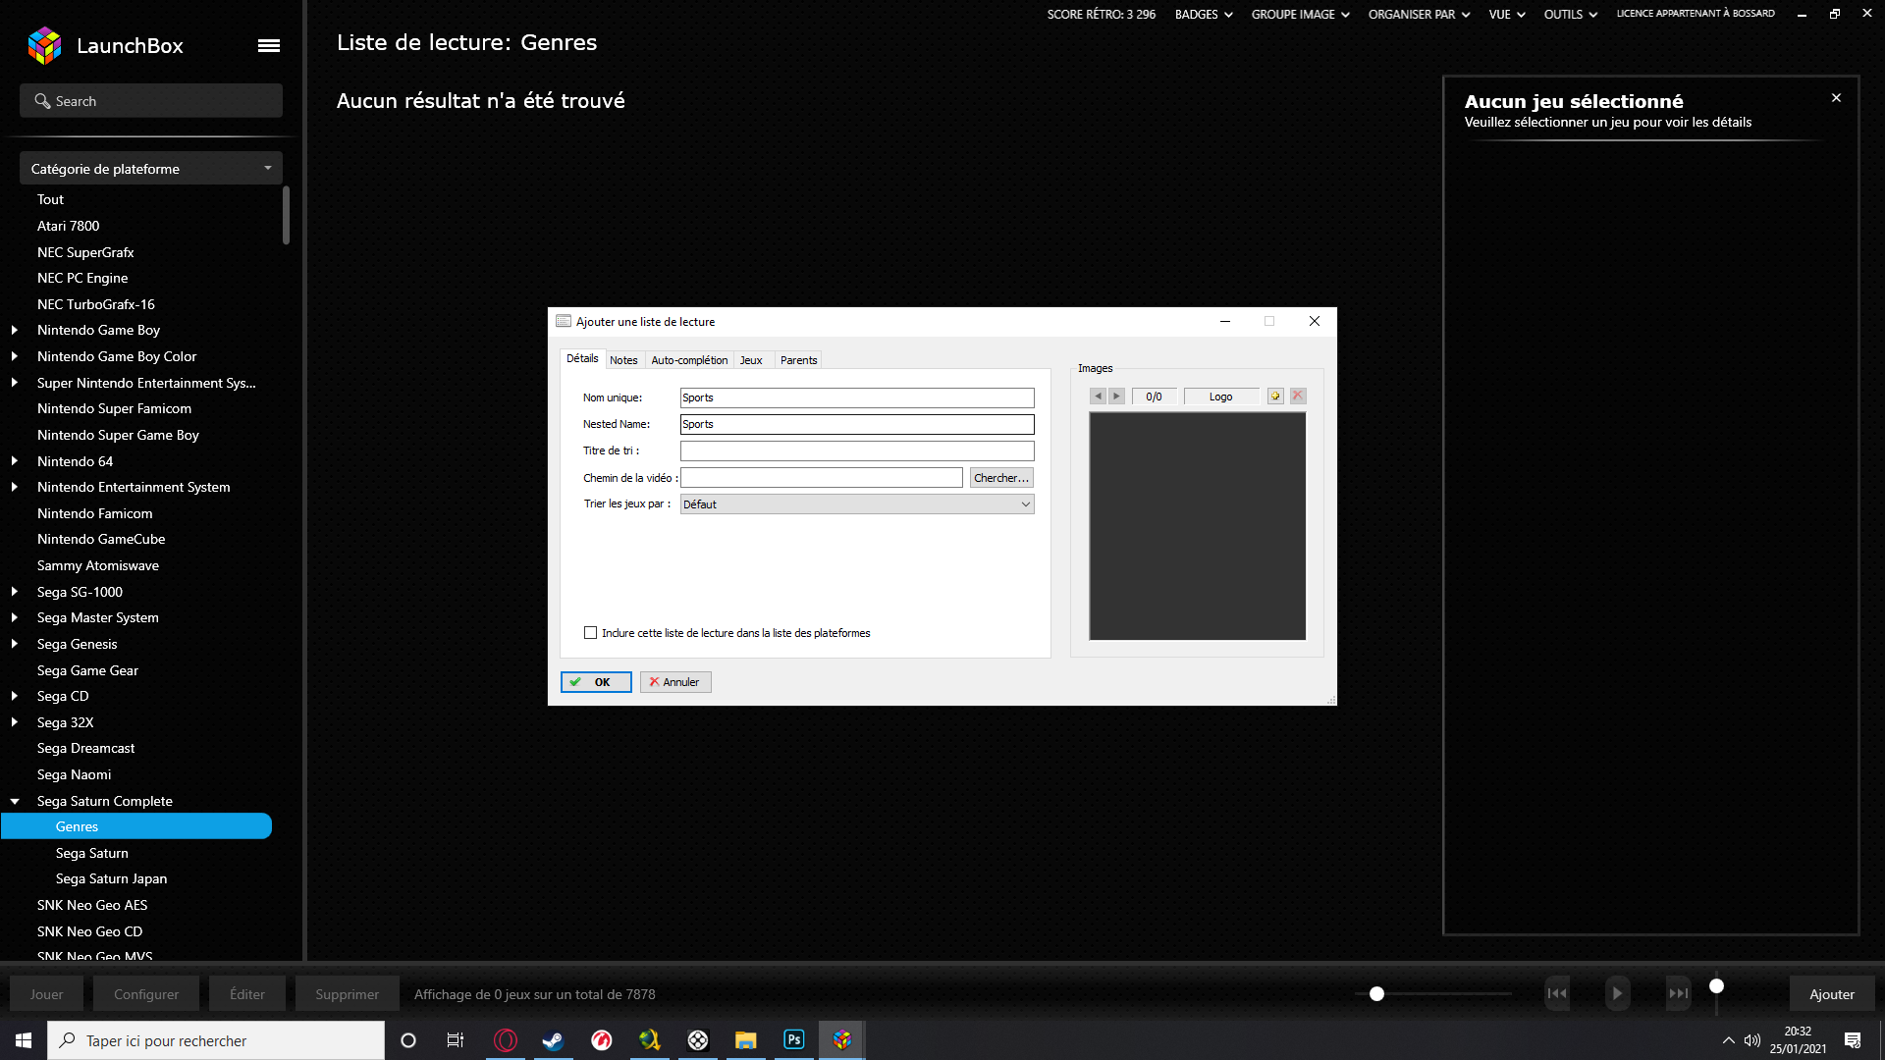Cancel the dialog with Annuler
The width and height of the screenshot is (1885, 1060).
[x=675, y=682]
